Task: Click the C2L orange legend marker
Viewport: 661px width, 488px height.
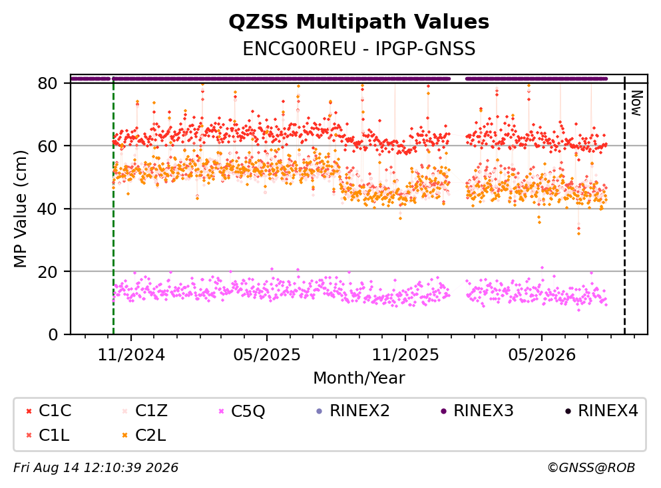Action: pyautogui.click(x=125, y=435)
